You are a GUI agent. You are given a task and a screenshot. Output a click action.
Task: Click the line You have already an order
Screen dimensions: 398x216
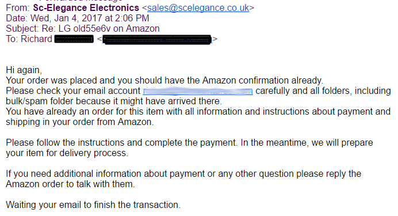pyautogui.click(x=198, y=112)
